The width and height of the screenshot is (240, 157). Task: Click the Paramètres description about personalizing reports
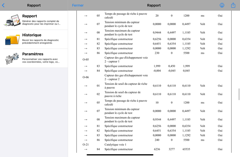coord(40,60)
